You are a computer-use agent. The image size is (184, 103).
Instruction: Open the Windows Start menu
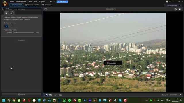click(x=4, y=100)
